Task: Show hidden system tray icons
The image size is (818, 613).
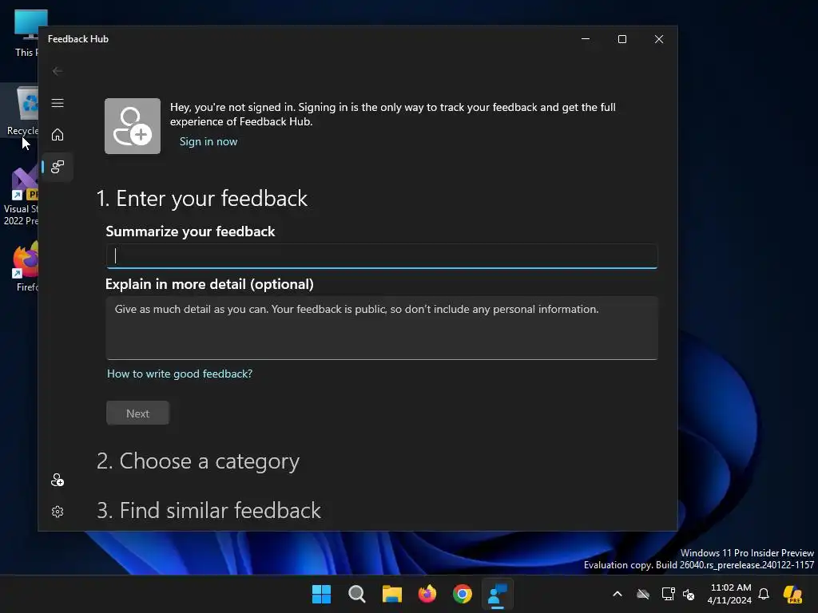Action: (x=617, y=594)
